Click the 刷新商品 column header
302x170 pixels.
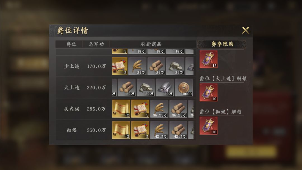coord(151,44)
